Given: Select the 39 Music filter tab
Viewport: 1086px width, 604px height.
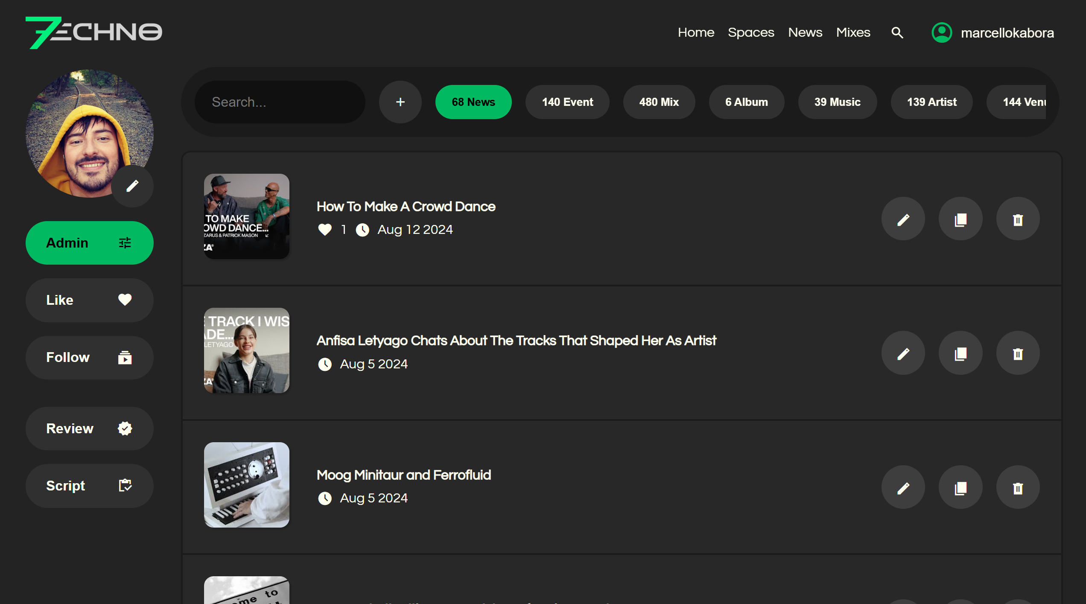Looking at the screenshot, I should click(838, 102).
